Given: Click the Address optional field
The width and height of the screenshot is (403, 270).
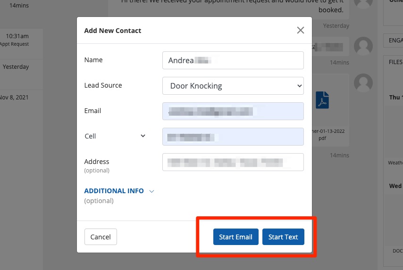Looking at the screenshot, I should pos(233,162).
